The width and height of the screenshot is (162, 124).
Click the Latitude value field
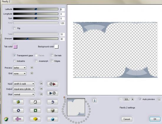click(x=62, y=9)
